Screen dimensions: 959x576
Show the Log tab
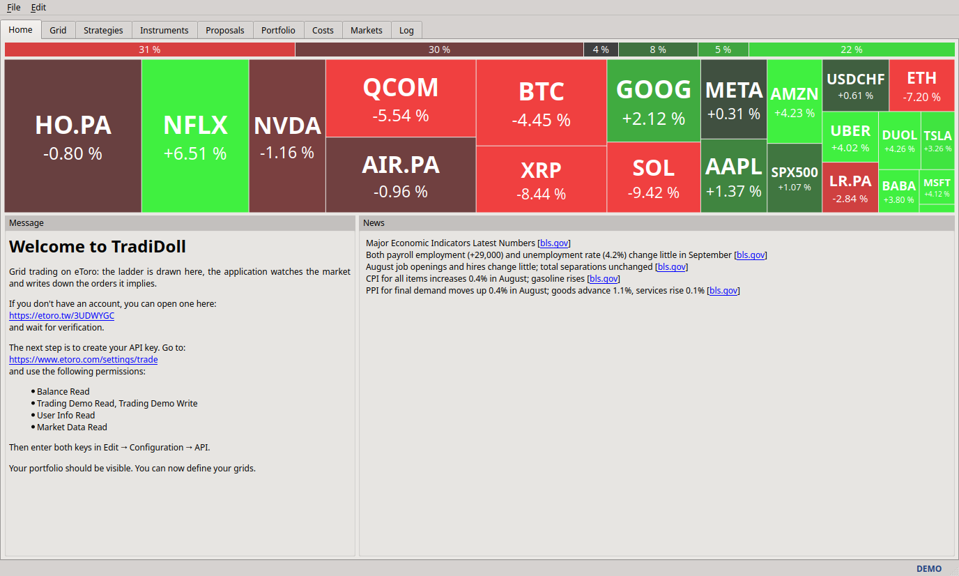click(x=406, y=30)
